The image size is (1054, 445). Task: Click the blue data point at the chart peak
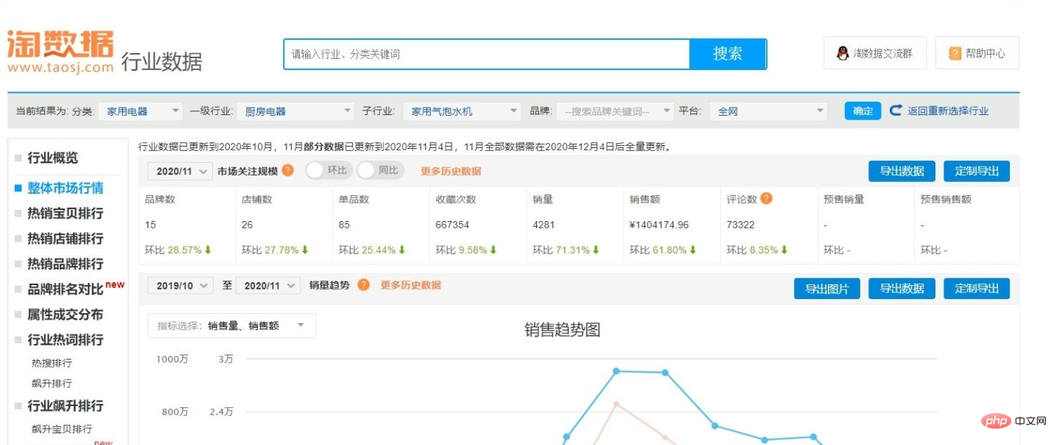pyautogui.click(x=616, y=371)
